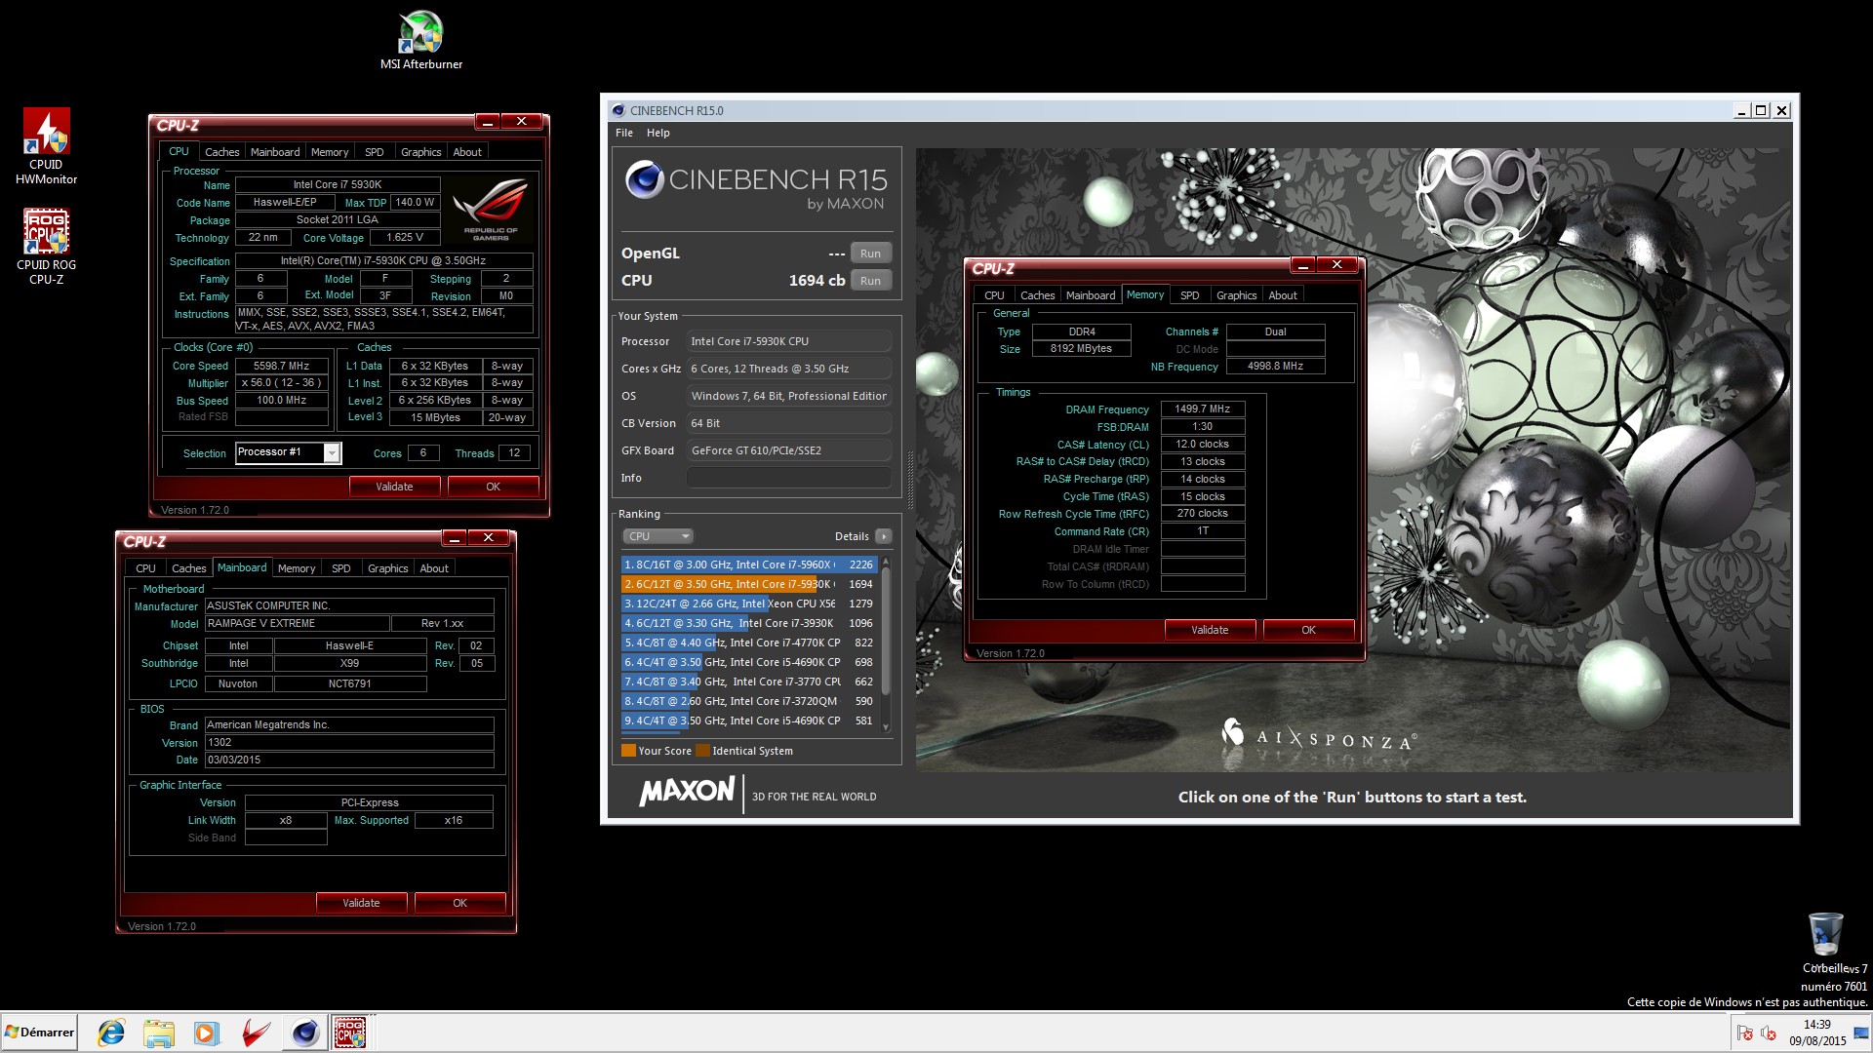Screen dimensions: 1873x1053
Task: Open SPD tab in Mainboard CPU-Z window
Action: [340, 568]
